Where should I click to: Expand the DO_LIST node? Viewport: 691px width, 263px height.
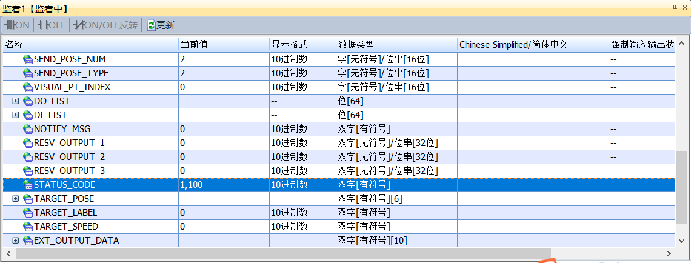tap(16, 101)
